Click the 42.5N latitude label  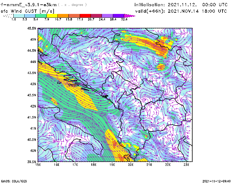point(32,95)
